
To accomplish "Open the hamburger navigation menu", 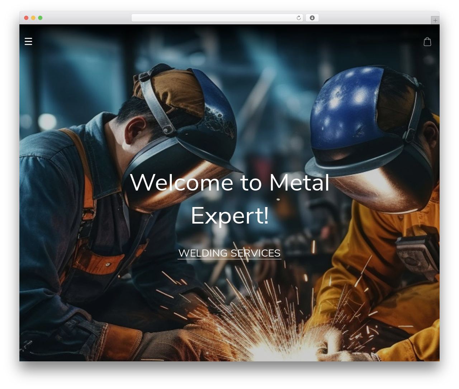I will click(x=28, y=42).
